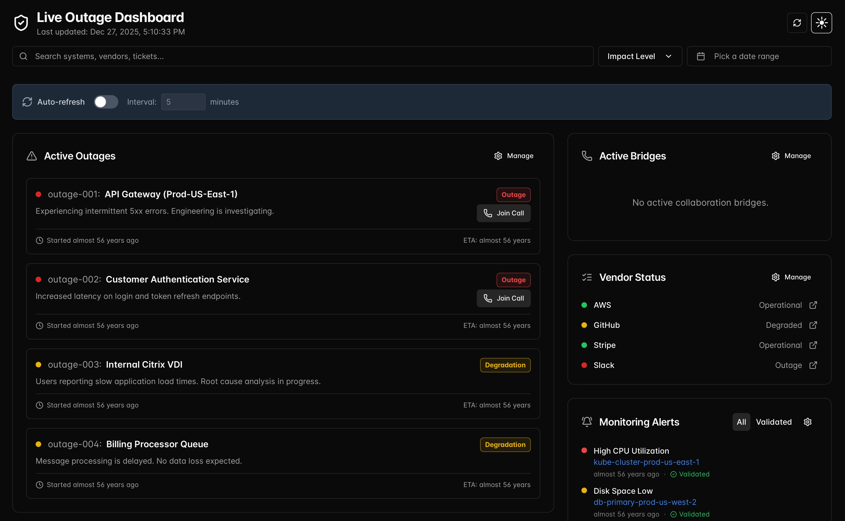
Task: Click the interval minutes input field
Action: [x=183, y=102]
